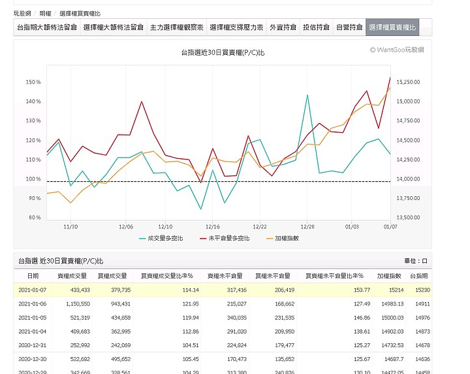Select the 主力選擇權觀察表 tab
This screenshot has width=470, height=374.
176,27
